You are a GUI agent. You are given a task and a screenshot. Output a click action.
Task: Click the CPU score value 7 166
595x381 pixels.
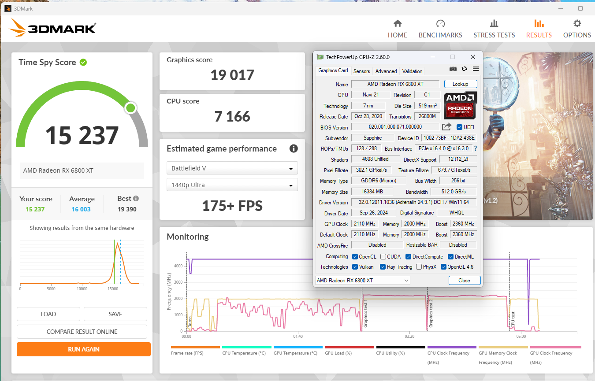pyautogui.click(x=232, y=116)
